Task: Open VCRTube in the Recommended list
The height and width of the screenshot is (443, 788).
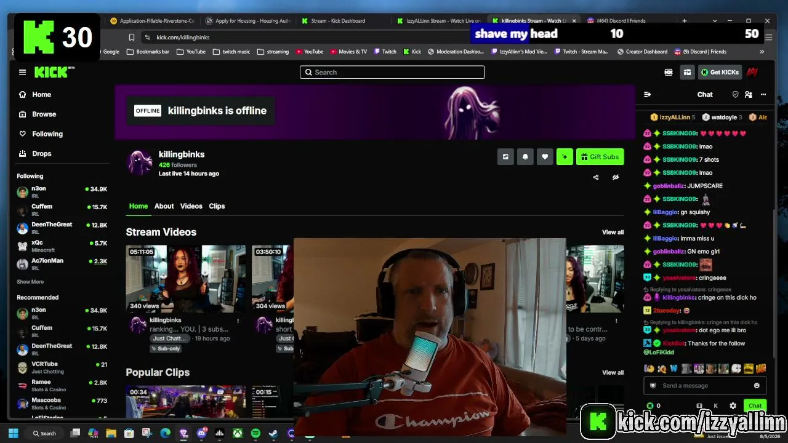Action: click(x=62, y=367)
